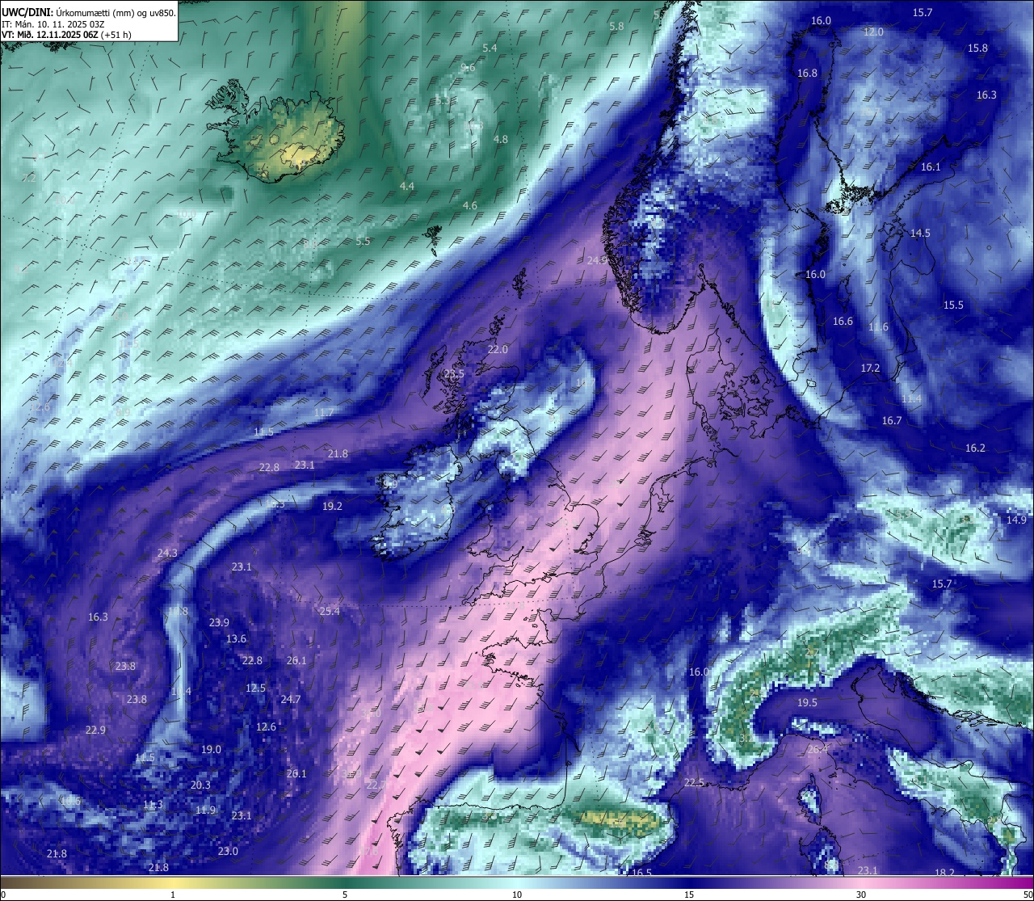1034x901 pixels.
Task: Click the 19.0 value on the map
Action: 211,749
